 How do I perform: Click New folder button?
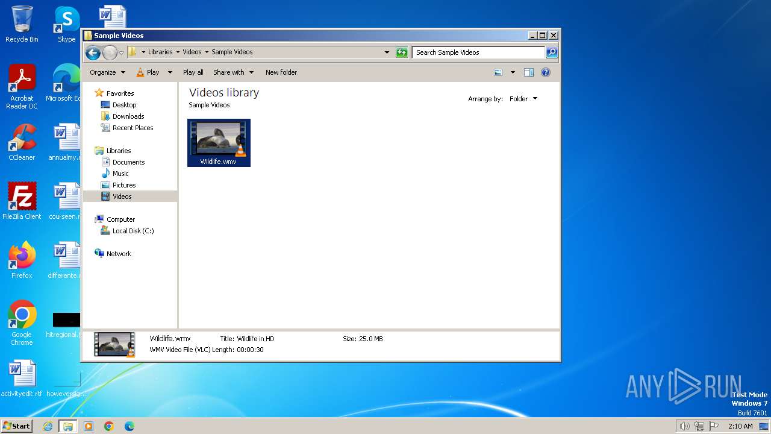281,72
